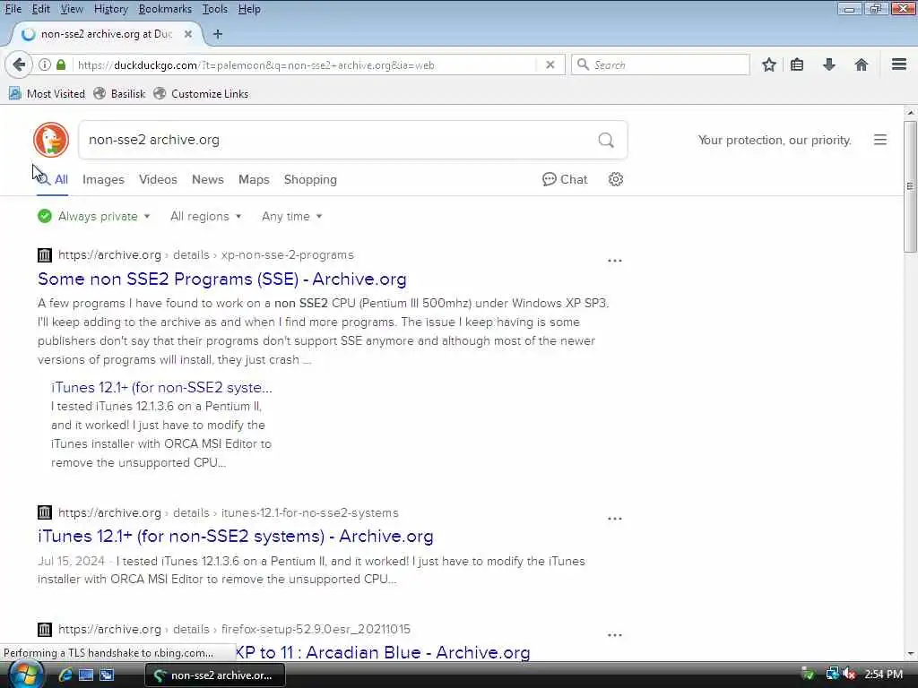Viewport: 918px width, 688px height.
Task: Open the Customize Links bookmark
Action: click(x=201, y=93)
